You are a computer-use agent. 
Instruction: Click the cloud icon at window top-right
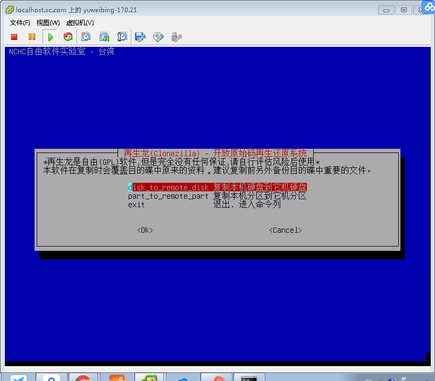(429, 7)
